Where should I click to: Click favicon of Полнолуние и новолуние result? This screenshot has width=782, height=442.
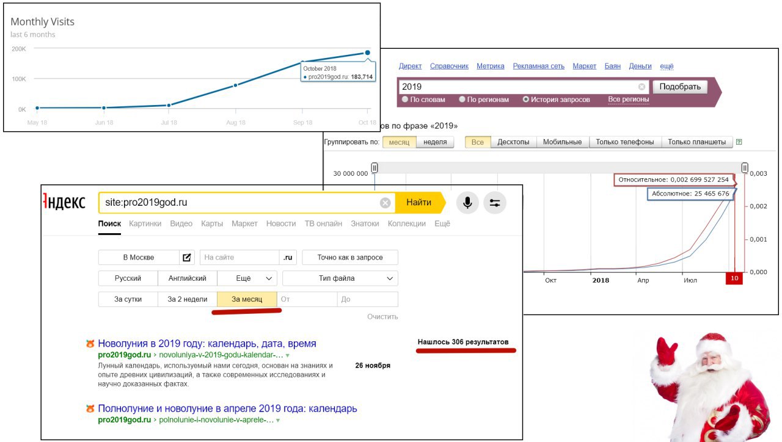point(90,408)
